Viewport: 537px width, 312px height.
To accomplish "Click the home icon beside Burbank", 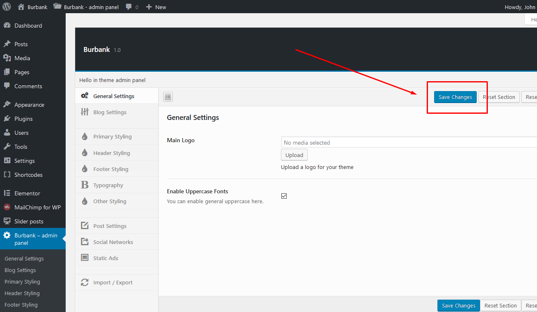I will [21, 7].
